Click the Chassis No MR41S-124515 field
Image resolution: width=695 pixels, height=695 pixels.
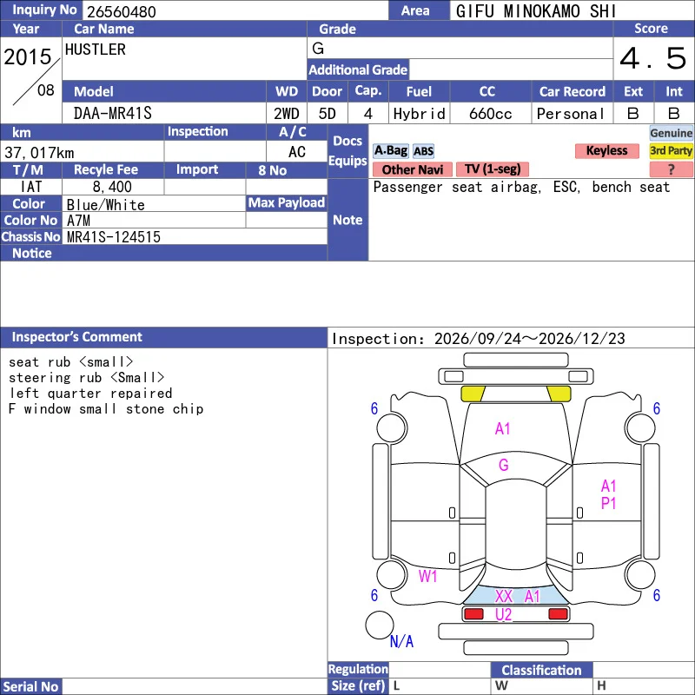tap(195, 236)
